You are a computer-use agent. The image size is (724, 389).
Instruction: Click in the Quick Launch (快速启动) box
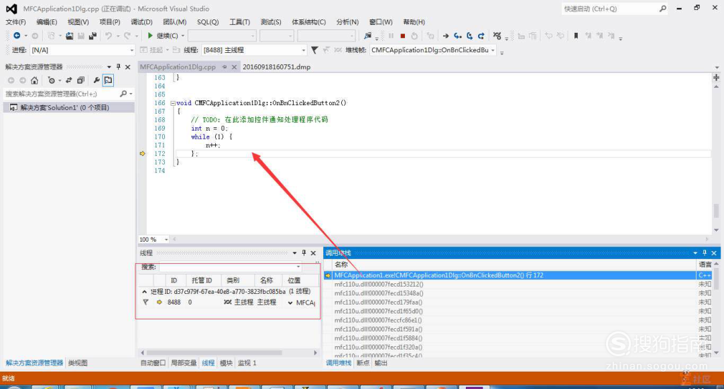tap(609, 8)
